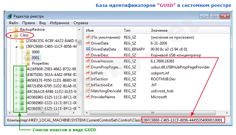Image resolution: width=236 pixels, height=135 pixels.
Task: Select the 0000 subkey label
Action: (x=36, y=52)
